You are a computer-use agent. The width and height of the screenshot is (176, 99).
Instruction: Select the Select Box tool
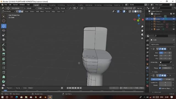[x=4, y=16]
